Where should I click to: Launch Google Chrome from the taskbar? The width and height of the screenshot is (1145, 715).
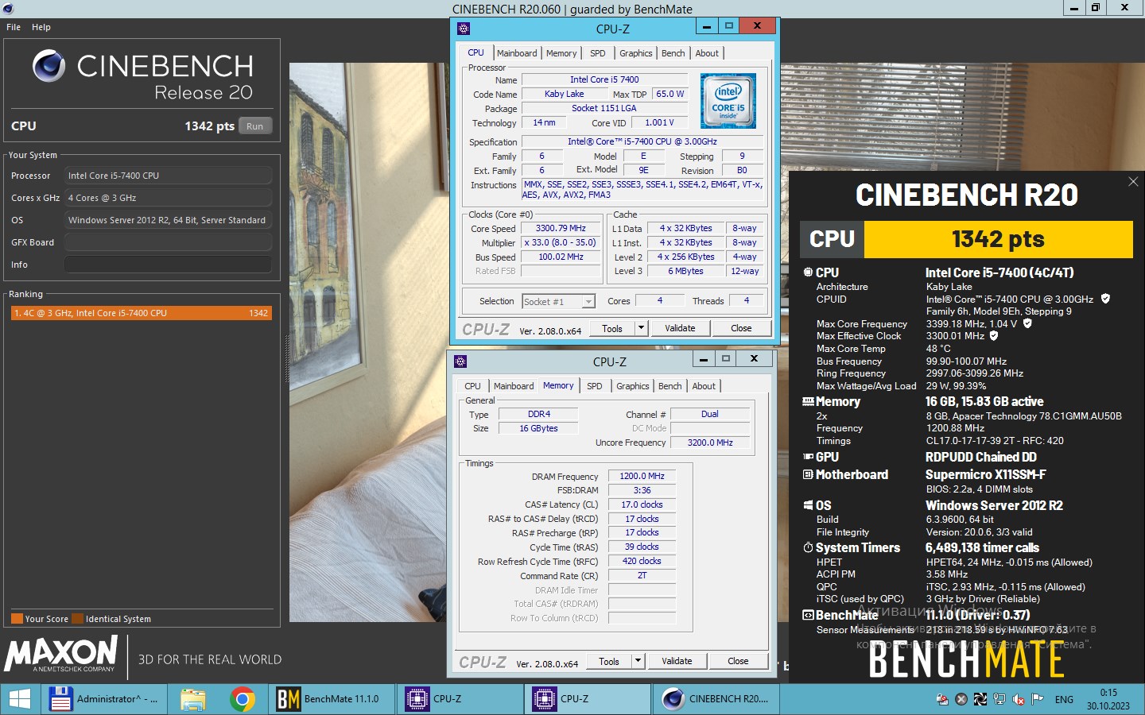(243, 699)
